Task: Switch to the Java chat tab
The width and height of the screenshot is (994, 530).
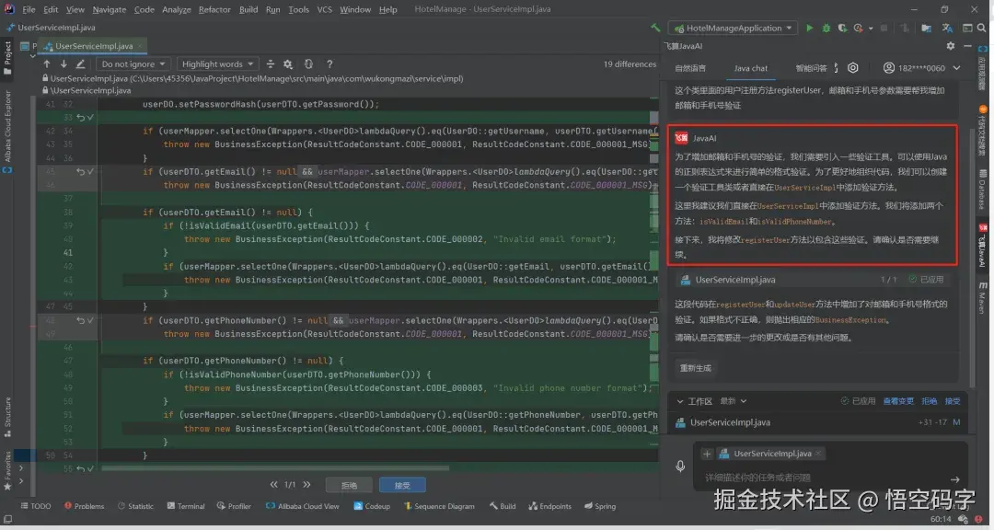Action: point(751,68)
